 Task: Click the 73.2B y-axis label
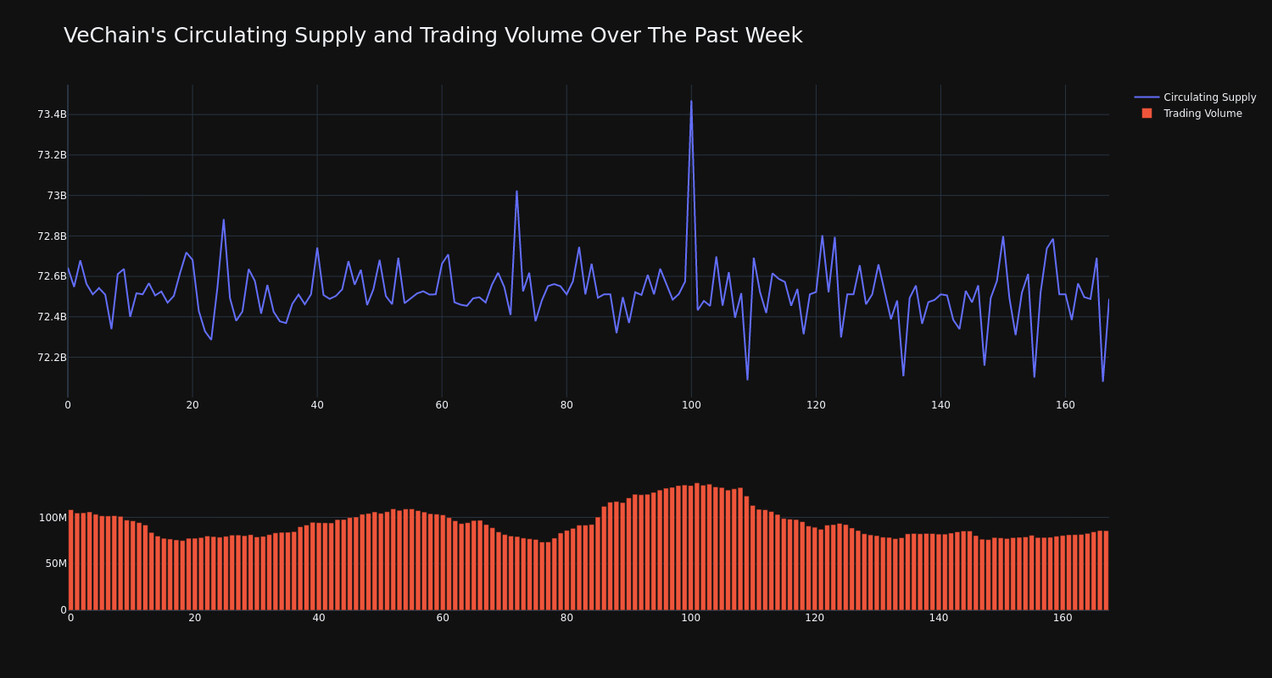pos(52,155)
